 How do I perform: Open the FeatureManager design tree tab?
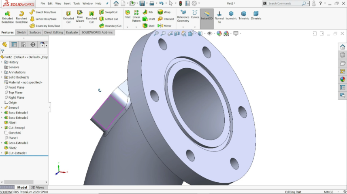point(4,44)
